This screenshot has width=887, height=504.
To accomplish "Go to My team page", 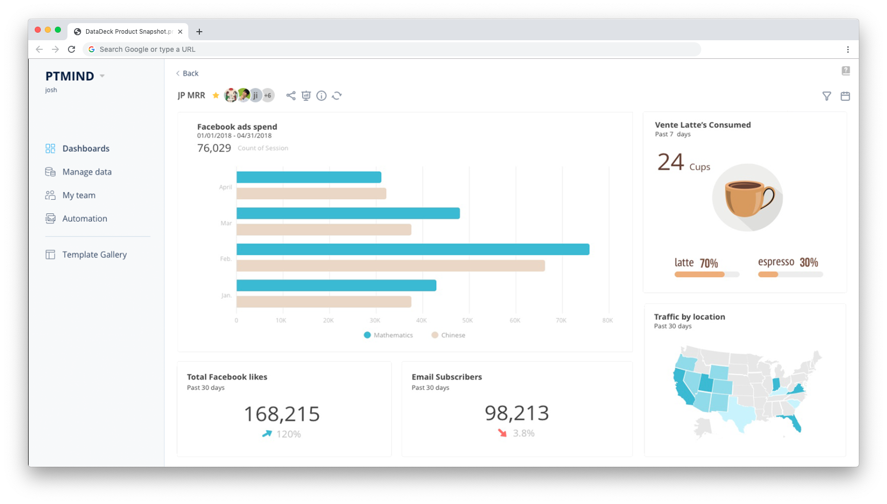I will coord(79,195).
